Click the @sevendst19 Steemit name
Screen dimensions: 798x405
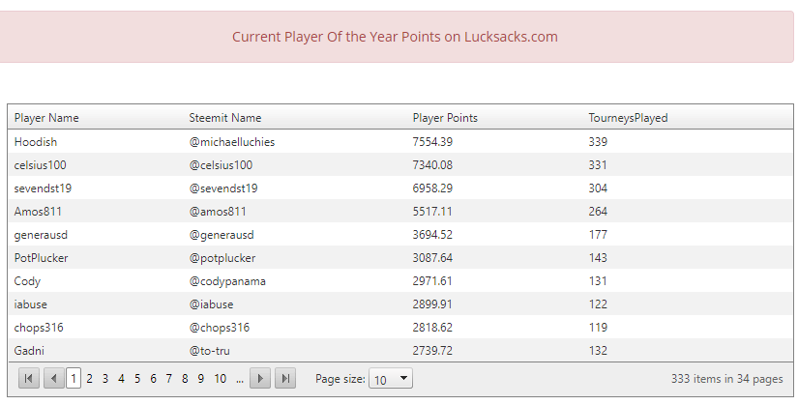click(223, 188)
